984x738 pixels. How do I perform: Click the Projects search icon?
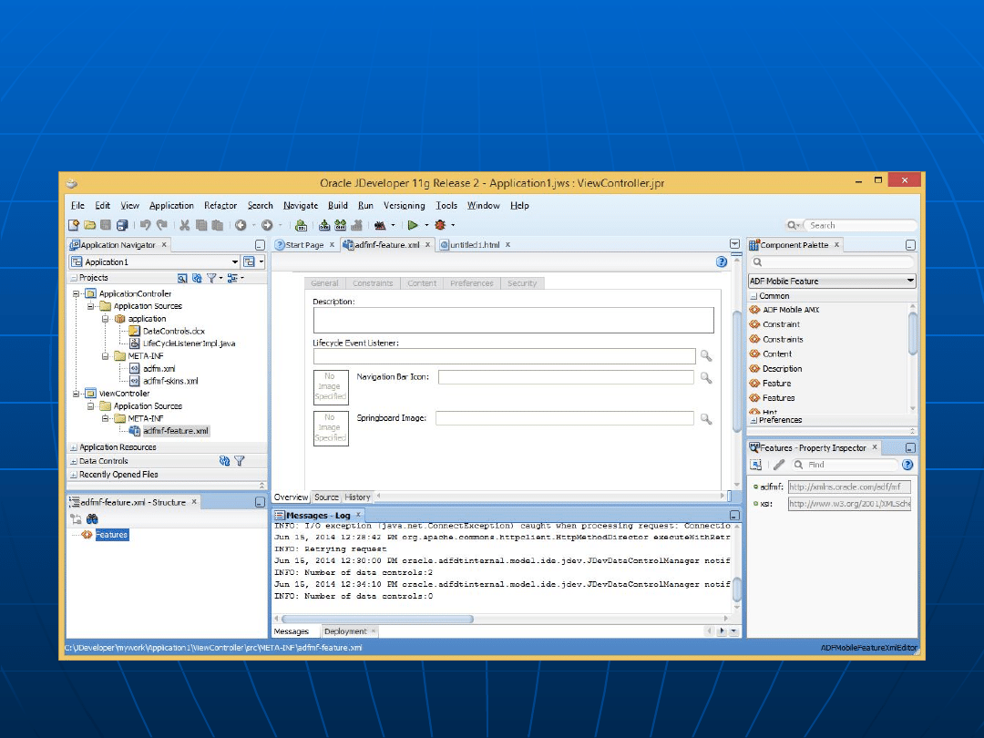tap(182, 278)
